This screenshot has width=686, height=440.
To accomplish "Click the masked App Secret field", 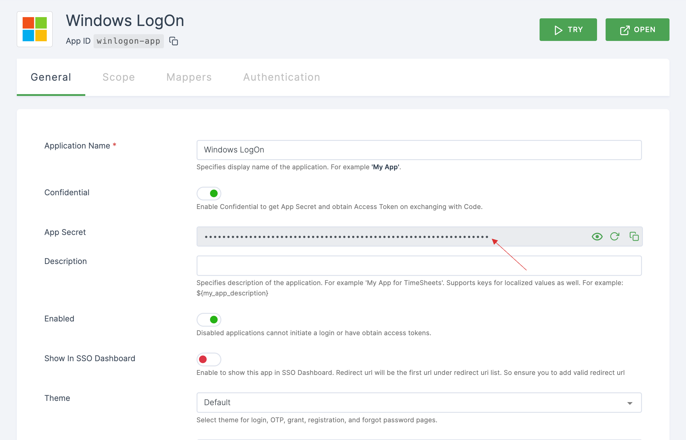I will pos(419,237).
